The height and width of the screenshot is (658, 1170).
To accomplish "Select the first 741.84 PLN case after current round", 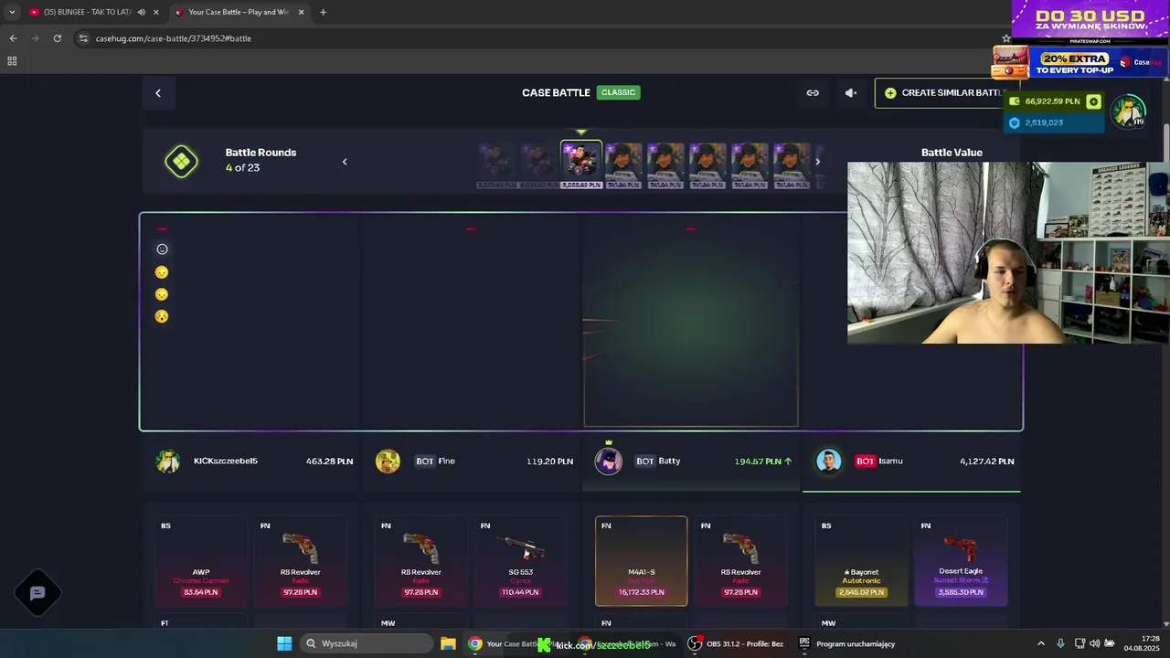I will 623,165.
